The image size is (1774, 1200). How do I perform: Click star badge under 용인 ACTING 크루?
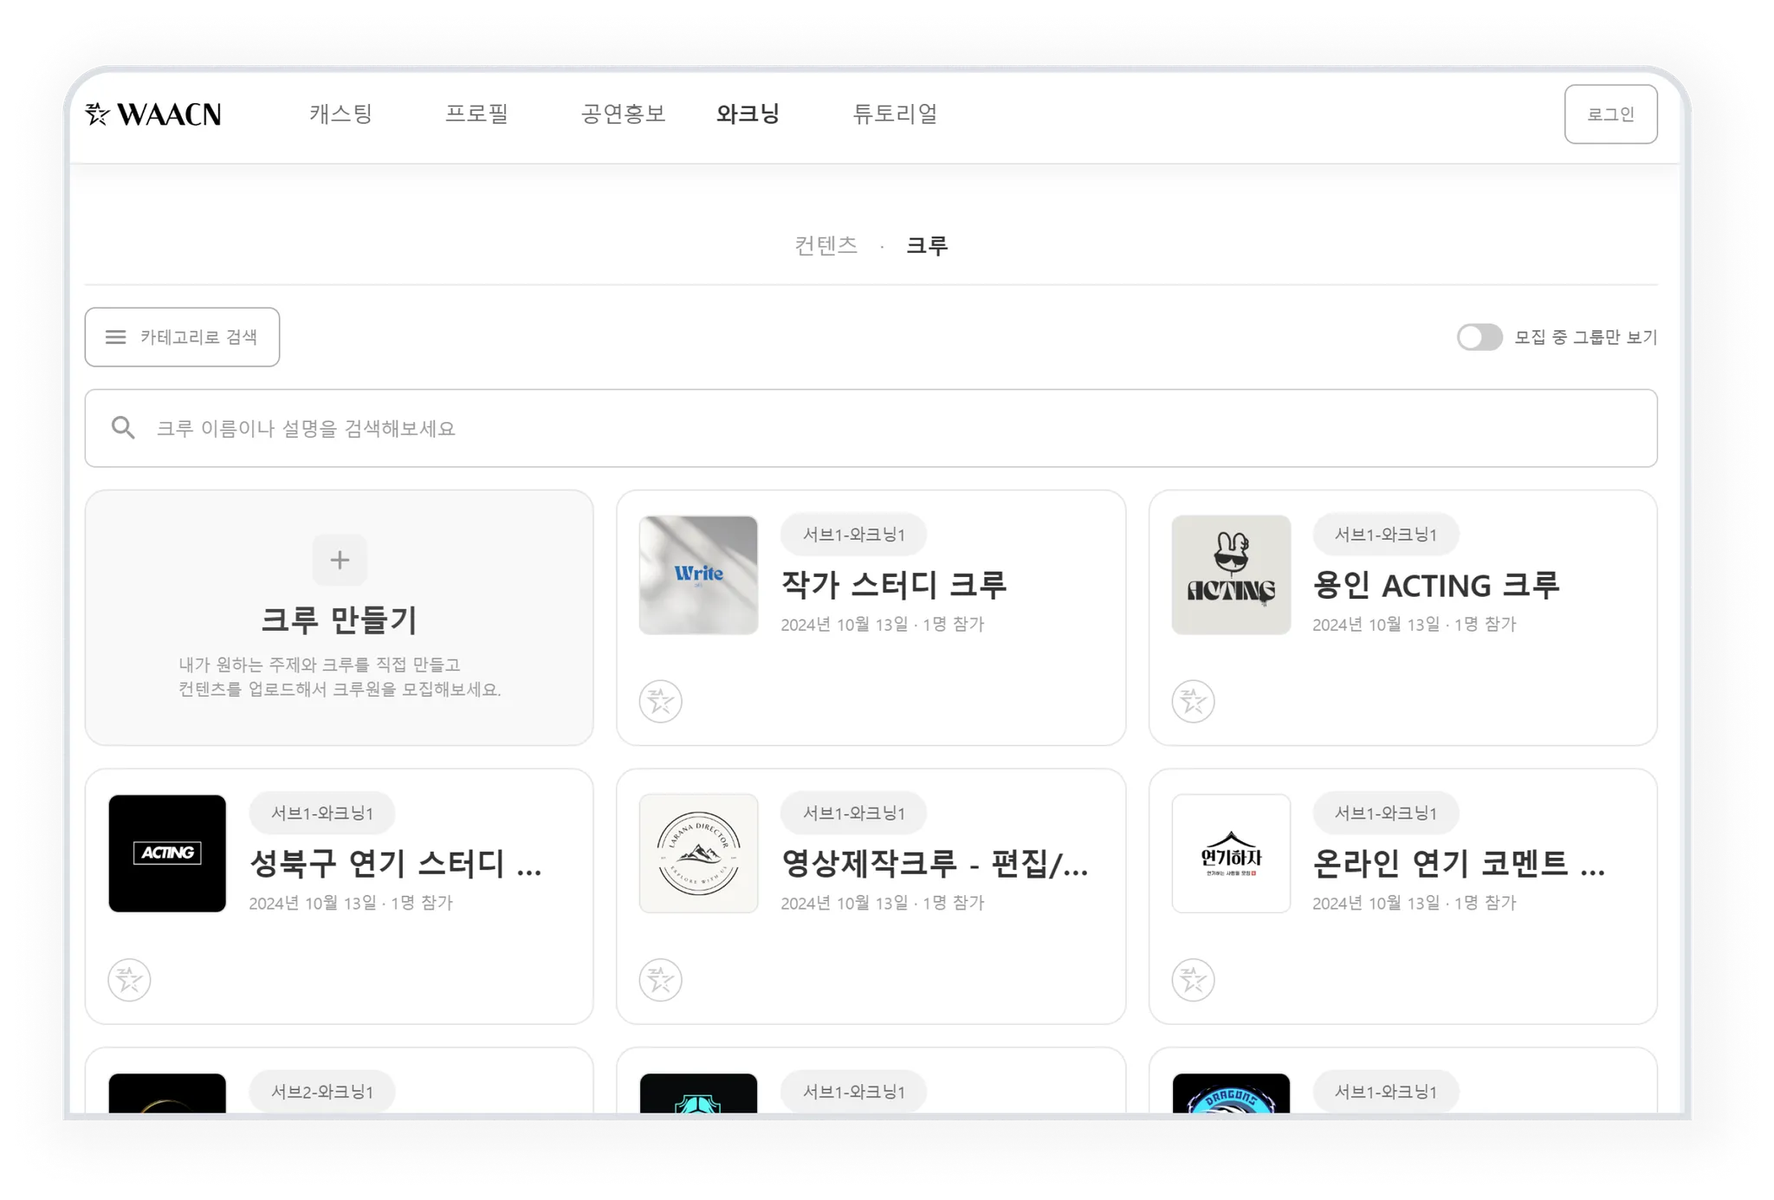click(1193, 701)
